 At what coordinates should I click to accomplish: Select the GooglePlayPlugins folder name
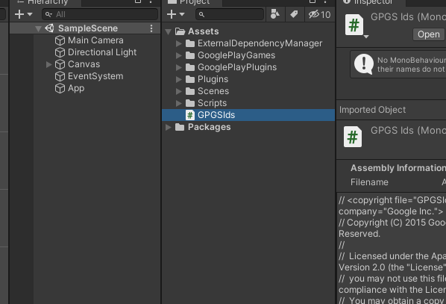(x=237, y=67)
